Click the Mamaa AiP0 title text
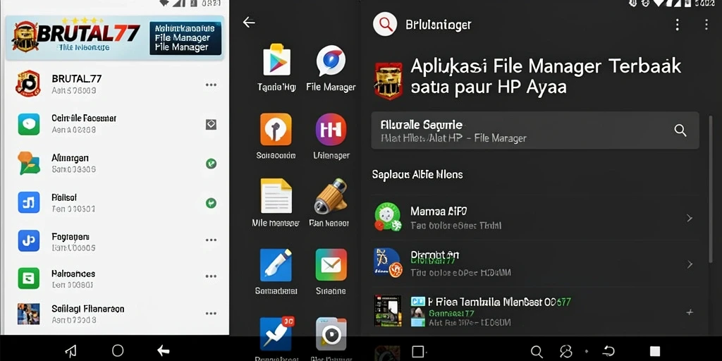Viewport: 722px width, 361px height. pyautogui.click(x=439, y=212)
